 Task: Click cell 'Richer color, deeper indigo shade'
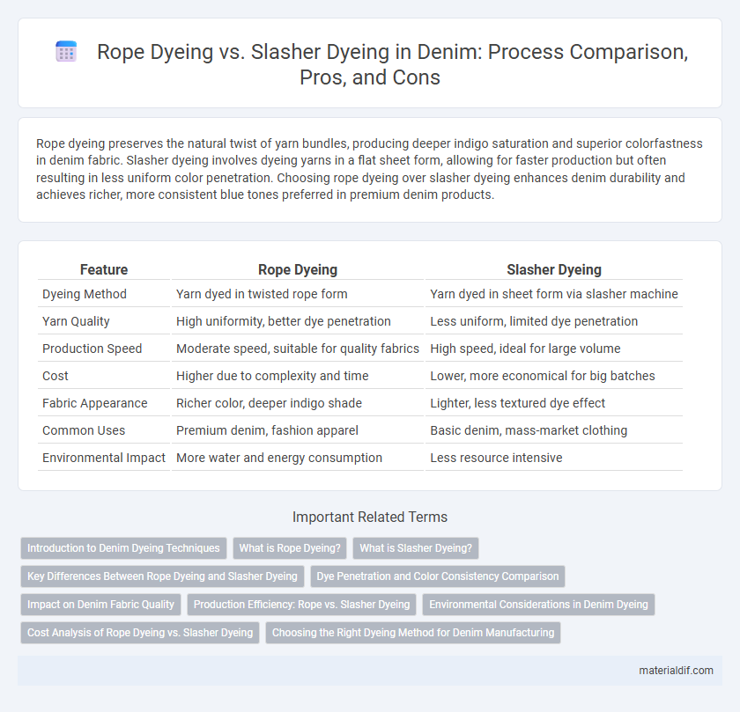(269, 404)
